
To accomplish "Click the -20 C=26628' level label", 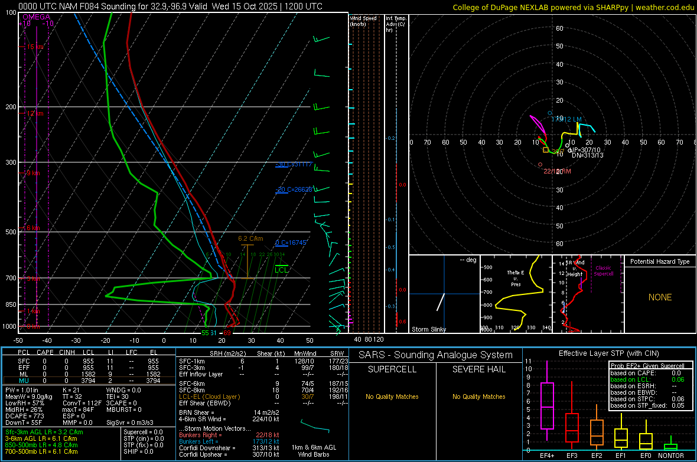I will 294,189.
